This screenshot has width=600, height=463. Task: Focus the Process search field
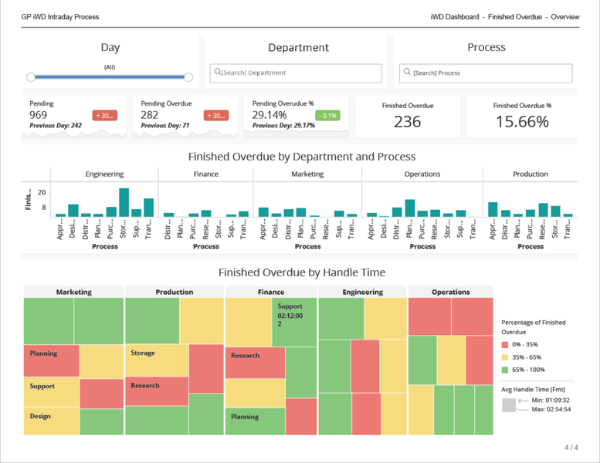click(x=492, y=73)
